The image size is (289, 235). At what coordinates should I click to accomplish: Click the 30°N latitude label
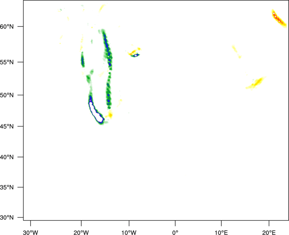[7, 218]
